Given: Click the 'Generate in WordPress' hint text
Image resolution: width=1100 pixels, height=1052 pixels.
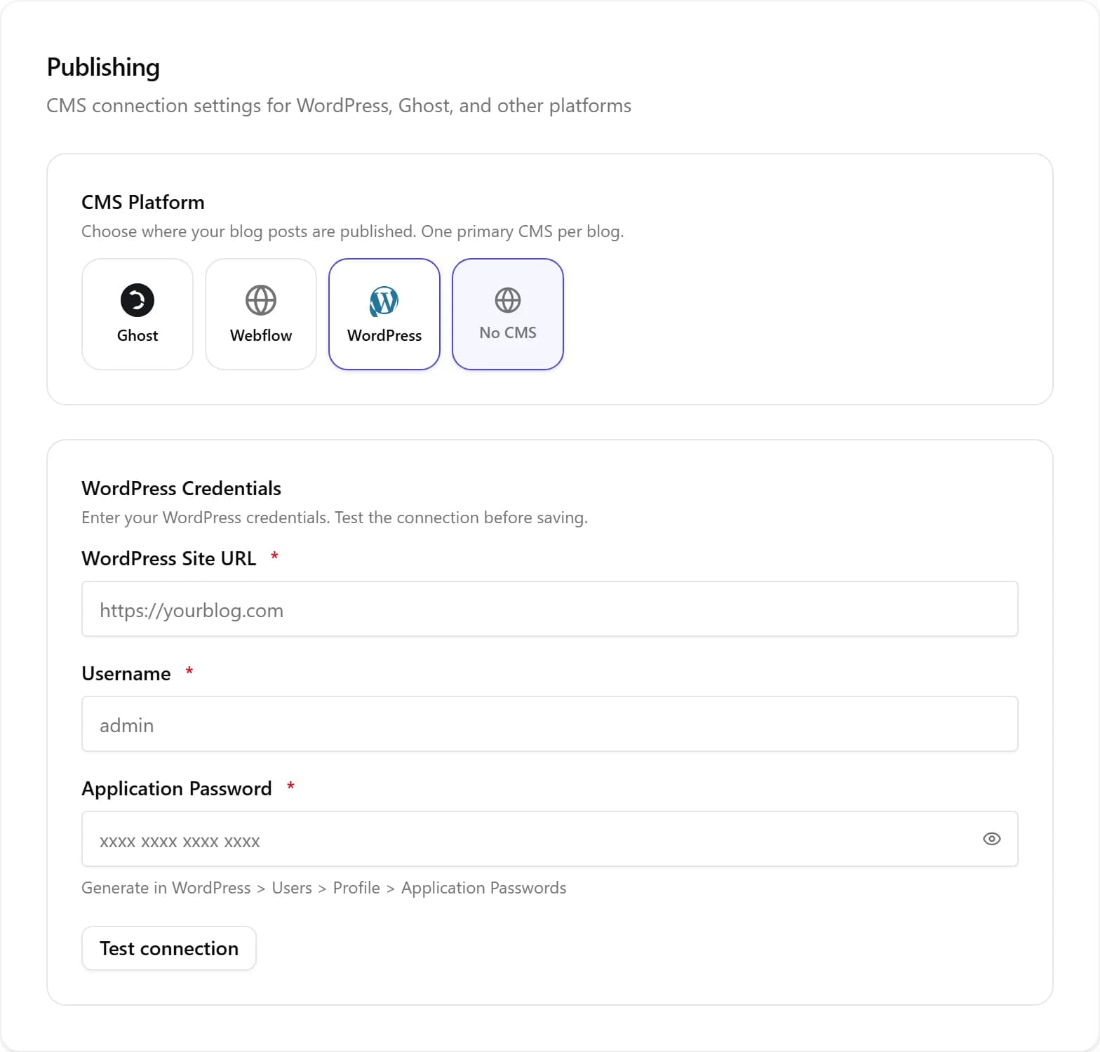Looking at the screenshot, I should (x=324, y=888).
